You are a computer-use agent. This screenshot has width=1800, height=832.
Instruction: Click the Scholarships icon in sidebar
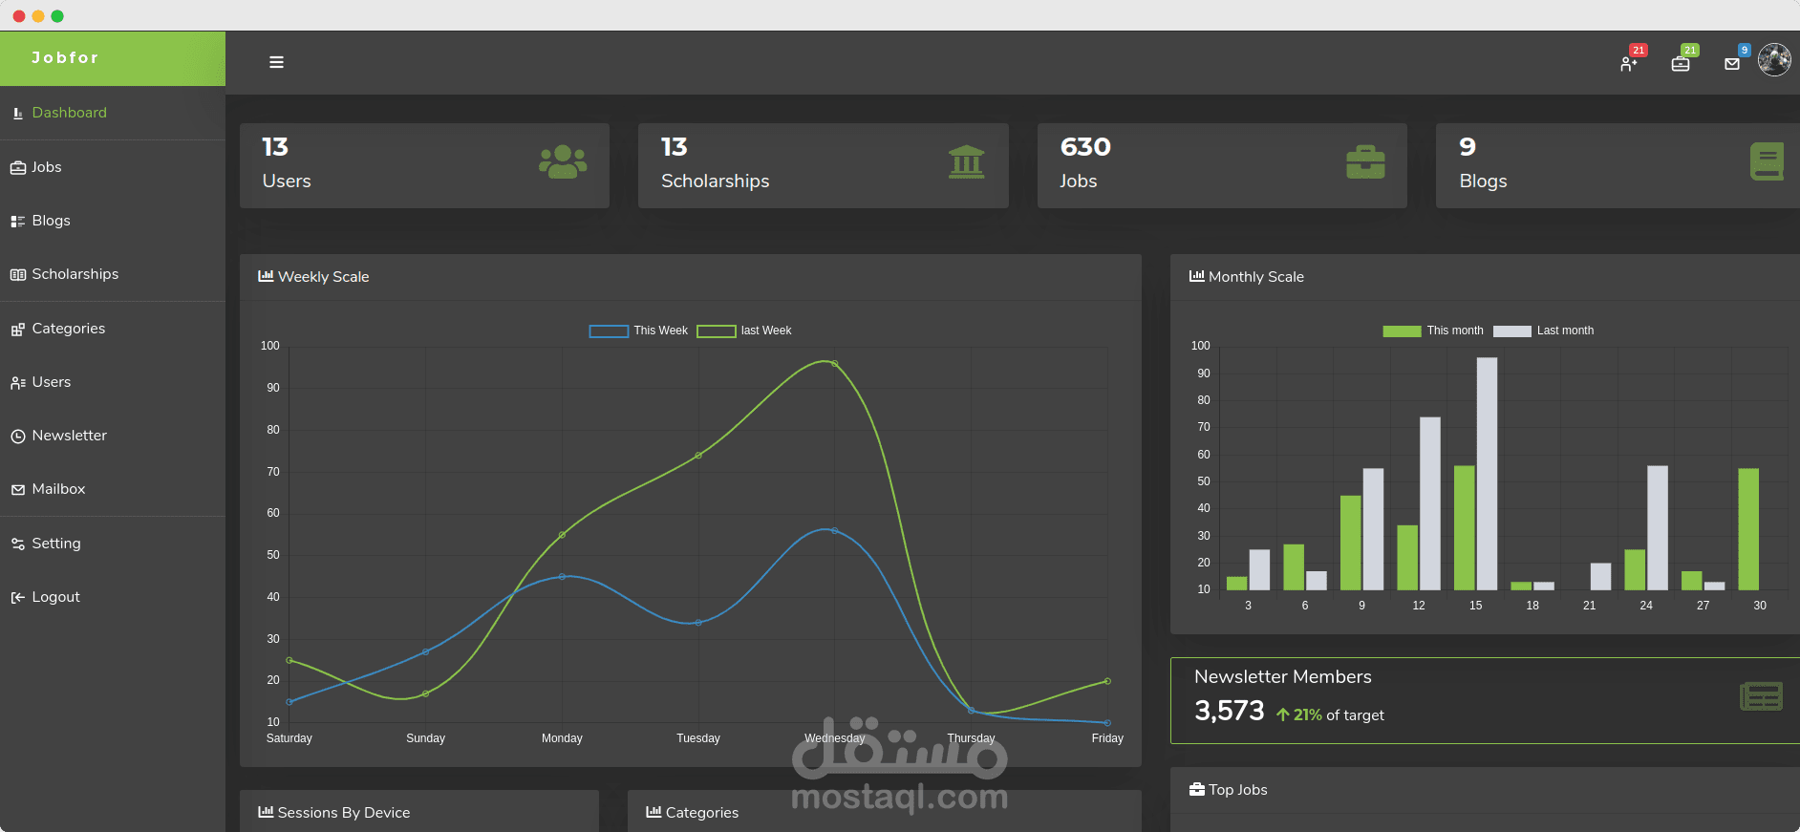pyautogui.click(x=18, y=274)
